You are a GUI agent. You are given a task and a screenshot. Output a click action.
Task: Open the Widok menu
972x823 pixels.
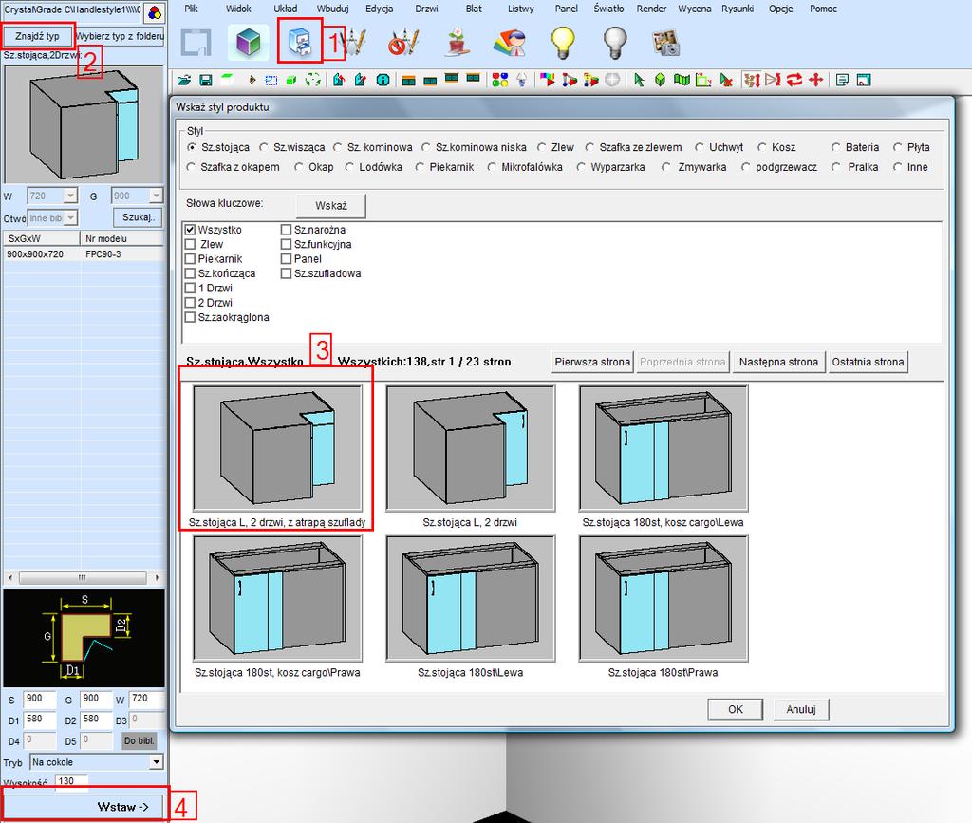[x=238, y=9]
